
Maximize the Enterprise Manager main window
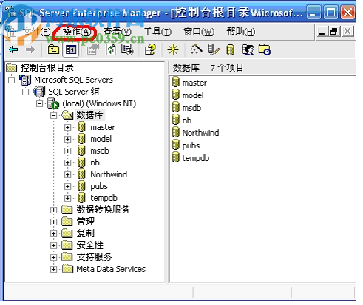pyautogui.click(x=330, y=13)
